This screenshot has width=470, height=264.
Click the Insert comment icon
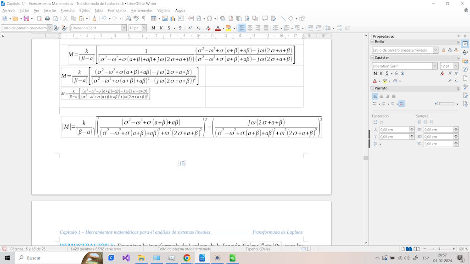[265, 19]
